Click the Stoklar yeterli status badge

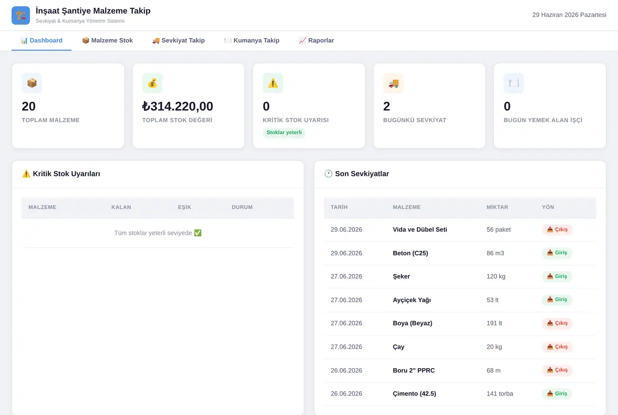coord(284,132)
